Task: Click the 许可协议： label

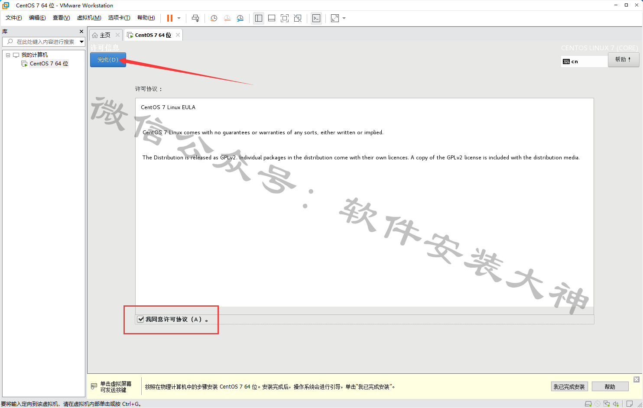Action: (149, 89)
